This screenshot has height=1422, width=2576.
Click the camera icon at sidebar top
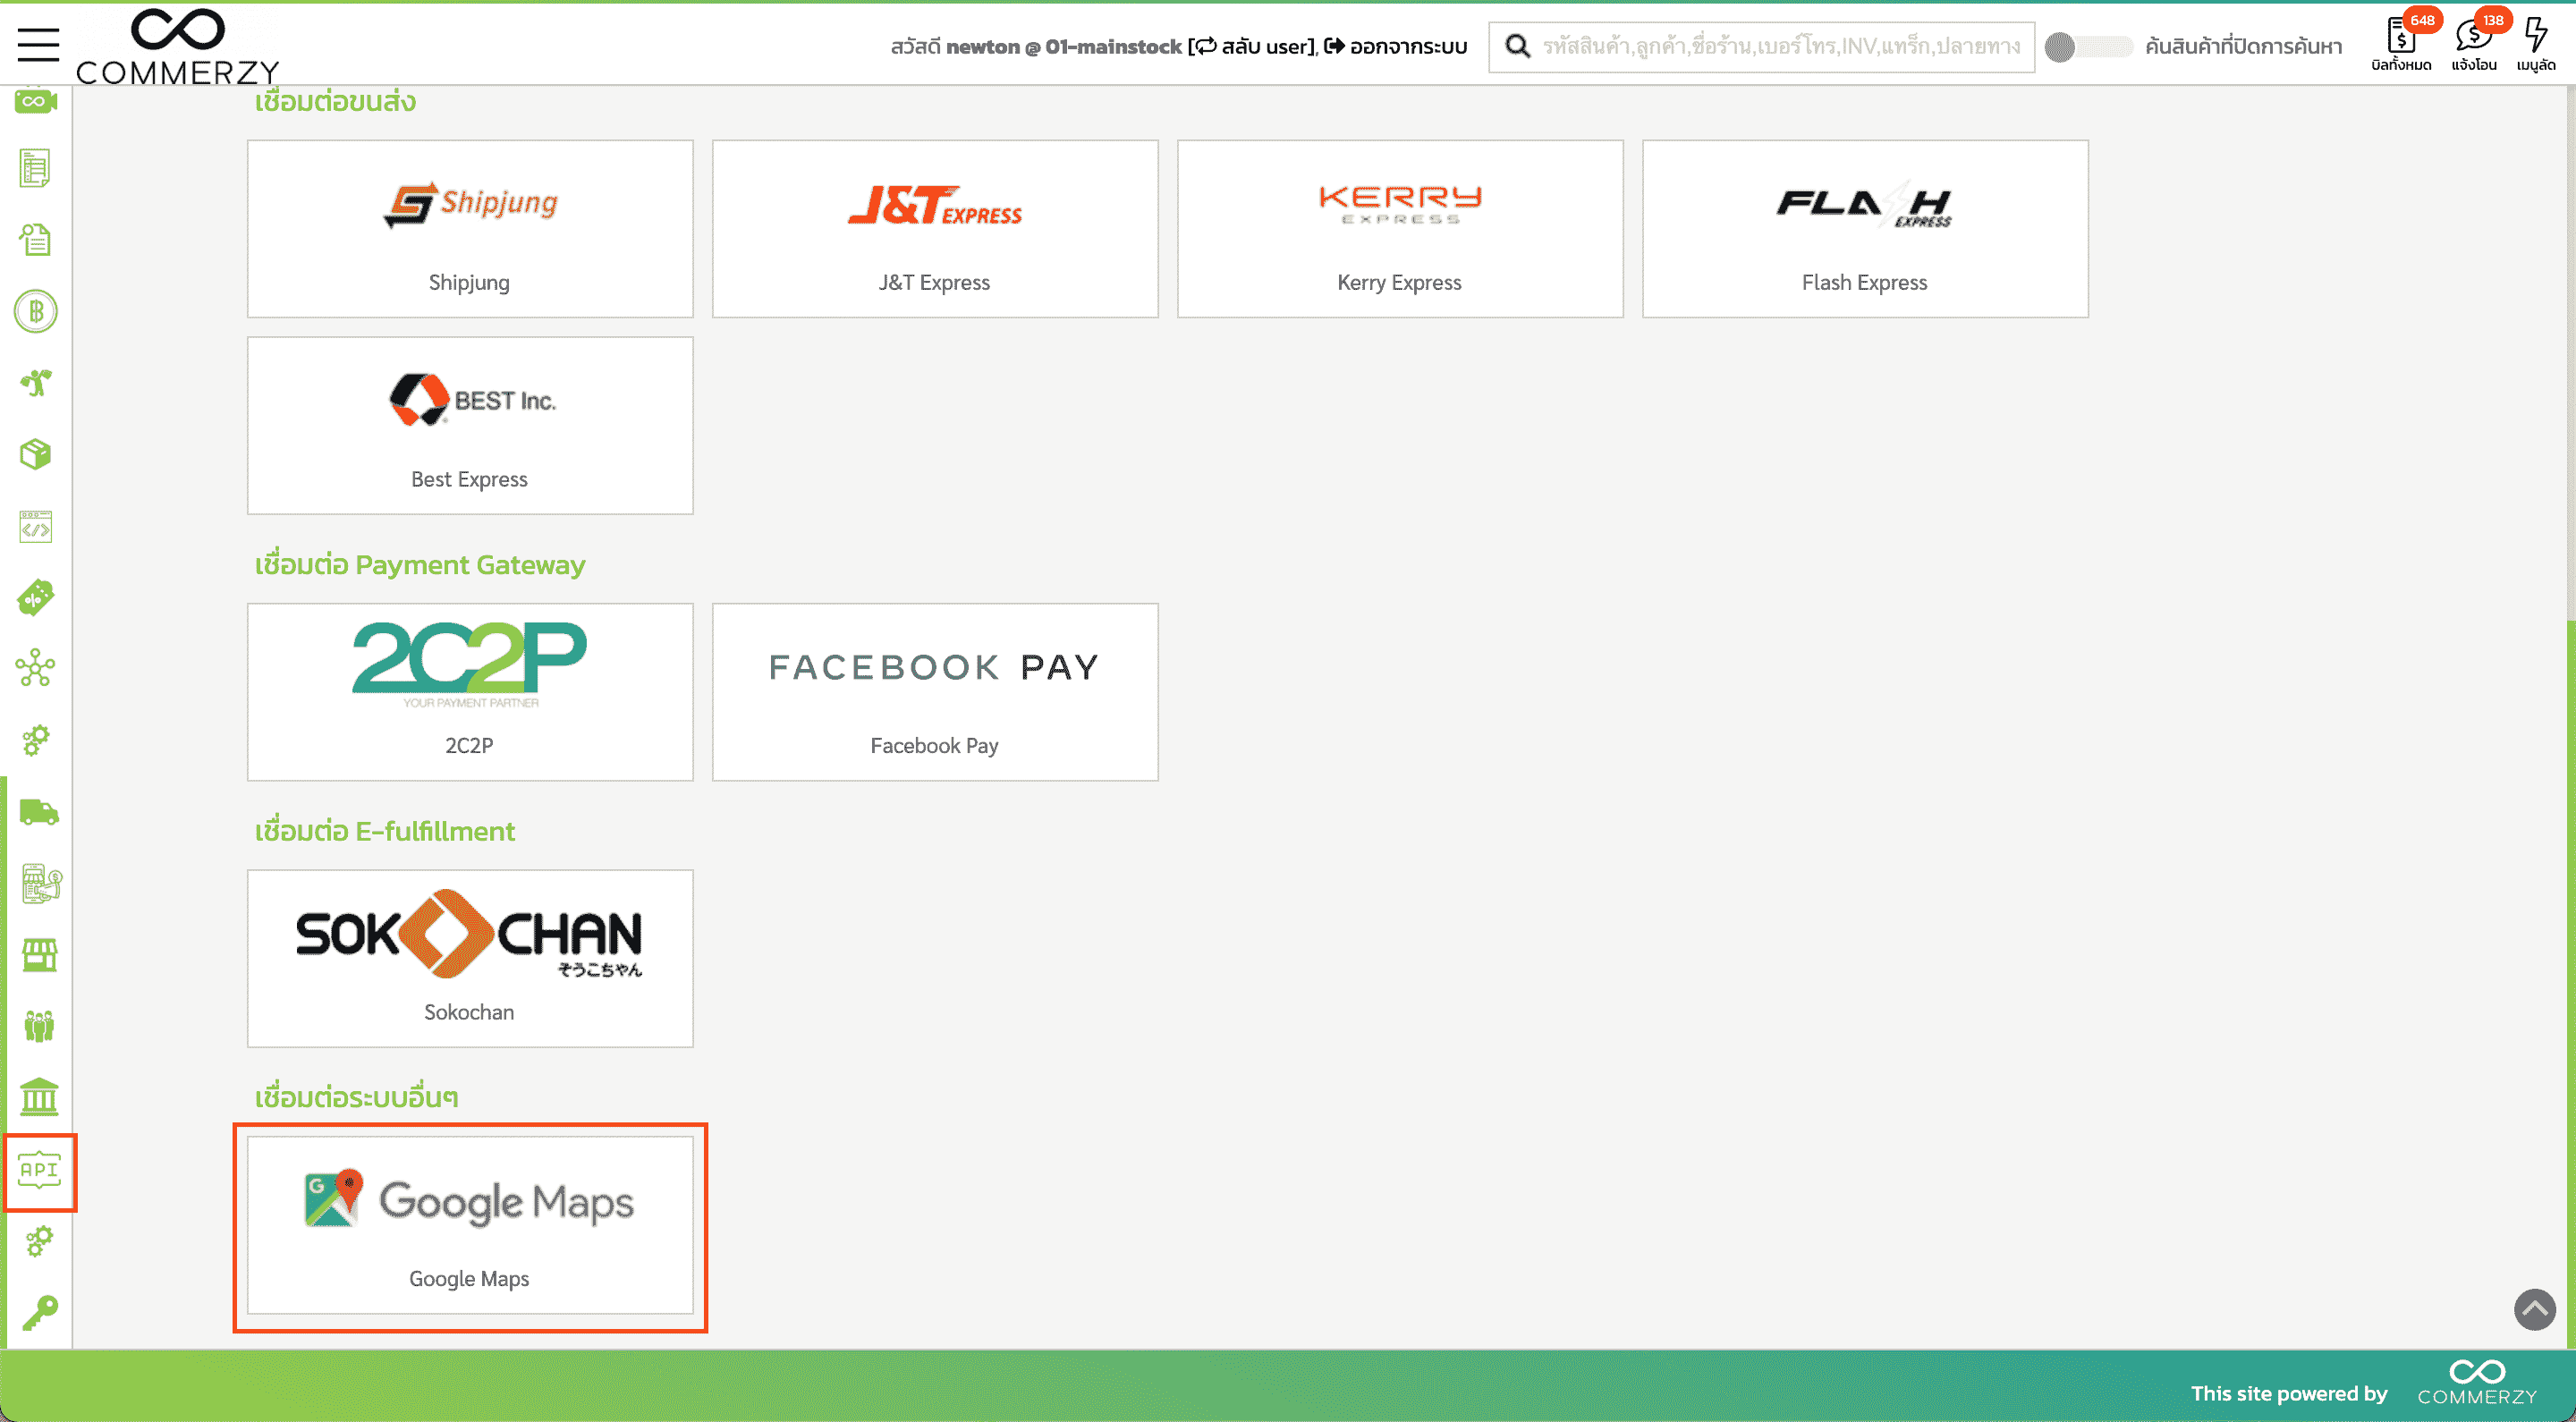(x=36, y=100)
